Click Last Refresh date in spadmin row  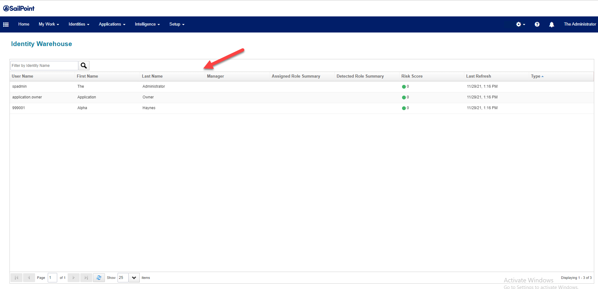482,86
